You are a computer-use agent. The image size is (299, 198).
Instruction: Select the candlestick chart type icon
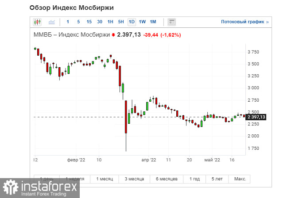(x=37, y=22)
